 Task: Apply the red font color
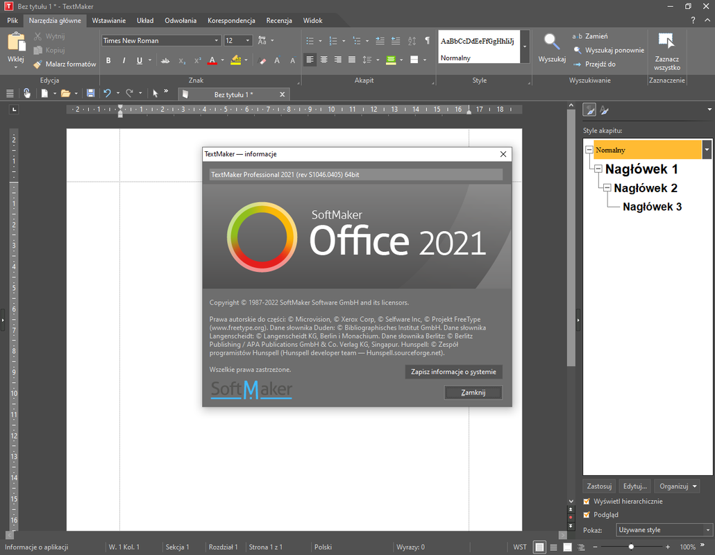coord(212,60)
